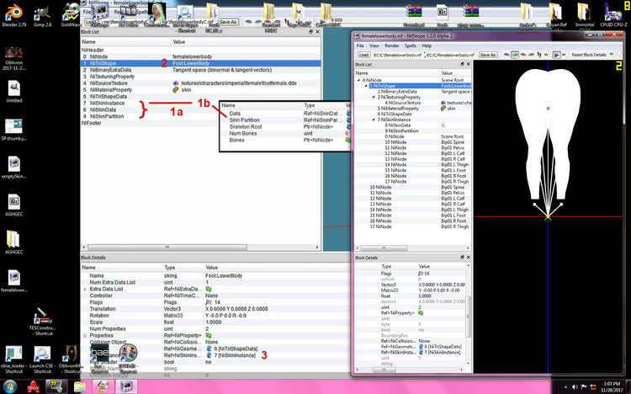Open Render menu in front NifSkope window
Screen dimensions: 631x394
[391, 45]
